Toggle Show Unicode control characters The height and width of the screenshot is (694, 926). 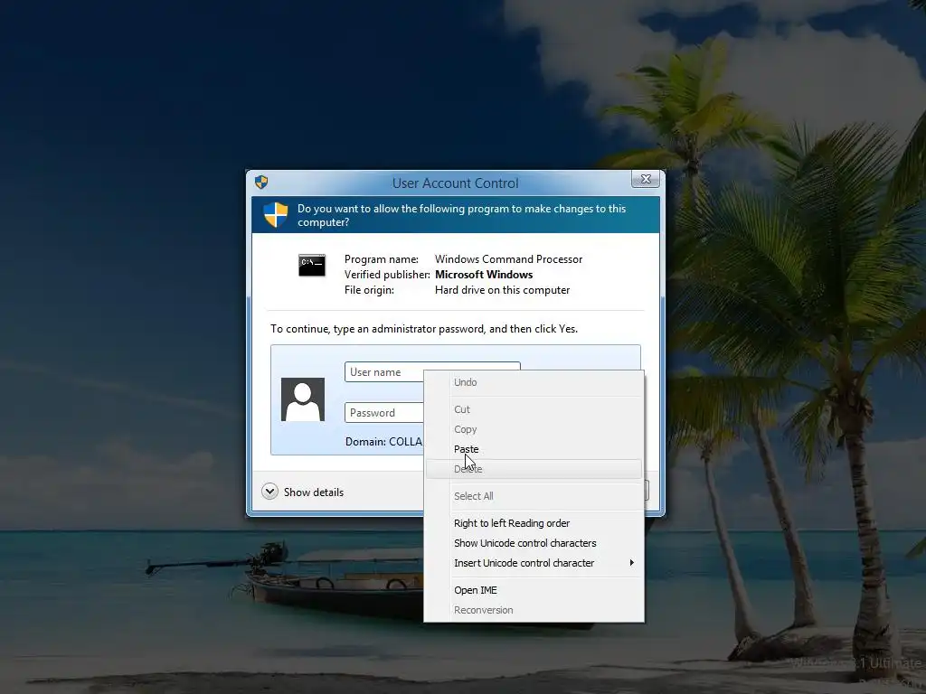pyautogui.click(x=534, y=543)
